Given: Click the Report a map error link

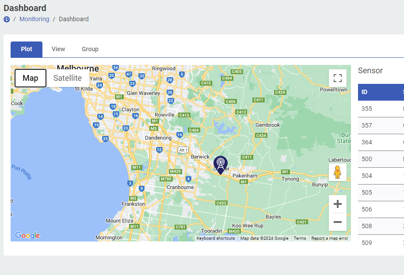Looking at the screenshot, I should [328, 238].
